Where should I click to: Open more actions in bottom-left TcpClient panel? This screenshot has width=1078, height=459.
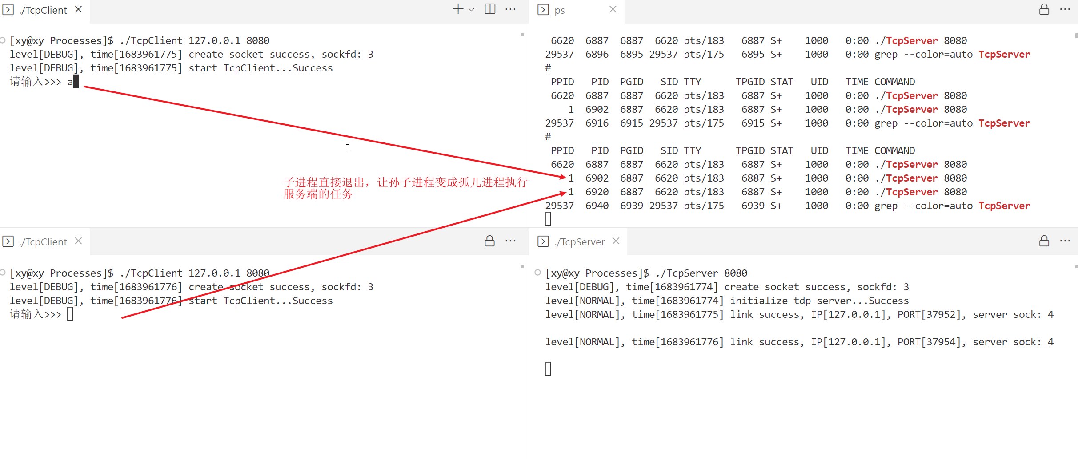(510, 241)
